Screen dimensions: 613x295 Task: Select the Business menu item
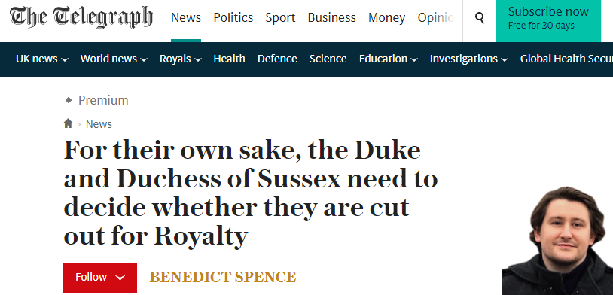coord(332,17)
